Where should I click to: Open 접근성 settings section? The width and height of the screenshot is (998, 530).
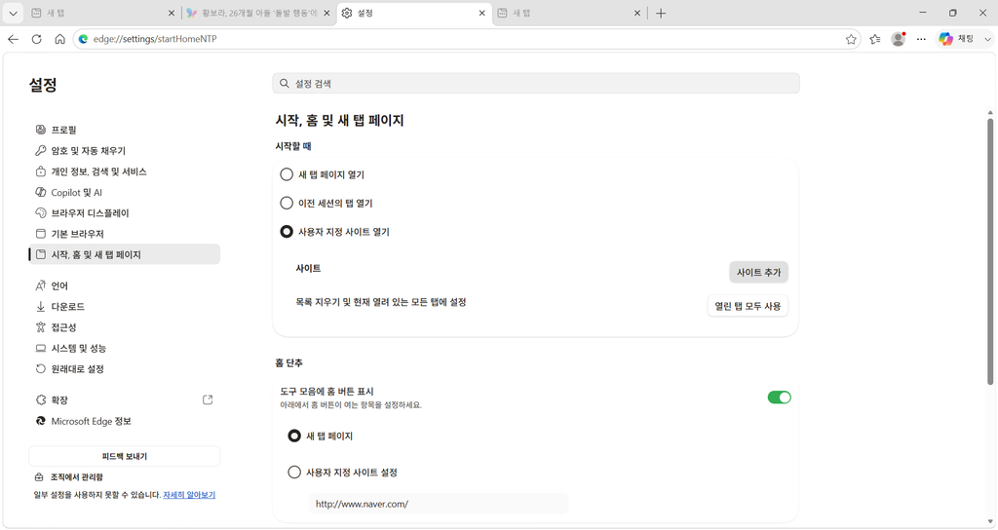pos(124,327)
